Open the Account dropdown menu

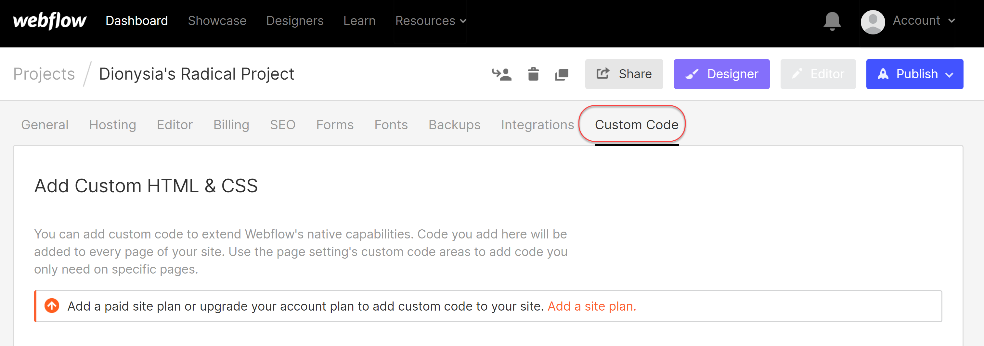click(x=924, y=20)
